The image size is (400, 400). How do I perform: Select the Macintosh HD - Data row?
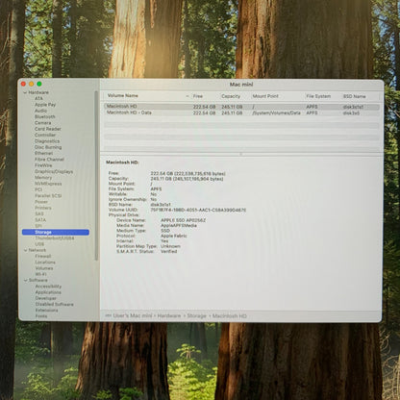click(241, 112)
